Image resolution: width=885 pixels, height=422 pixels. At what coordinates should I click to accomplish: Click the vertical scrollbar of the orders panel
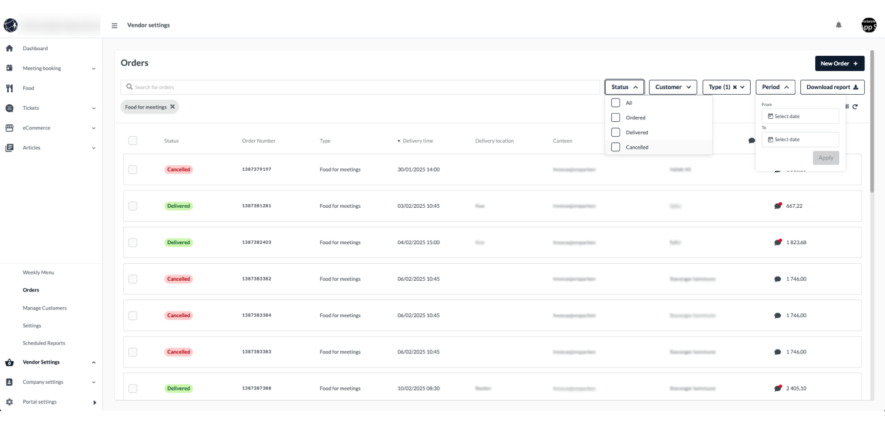coord(872,121)
